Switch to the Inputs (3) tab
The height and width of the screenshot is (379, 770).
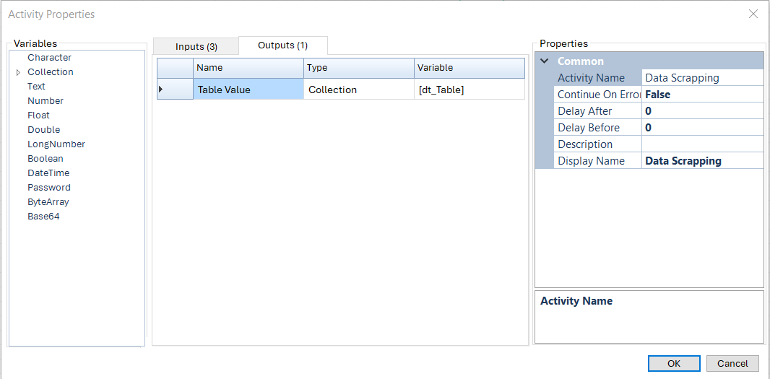196,47
